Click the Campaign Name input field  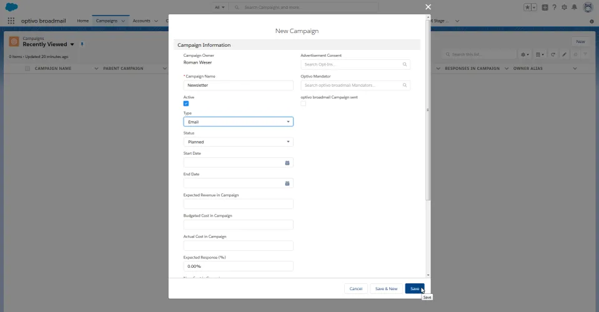coord(238,85)
